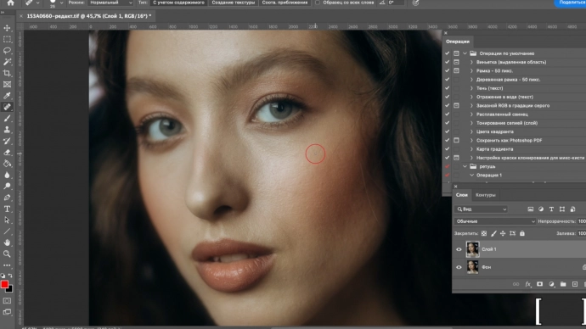Select the Blur tool

7,175
